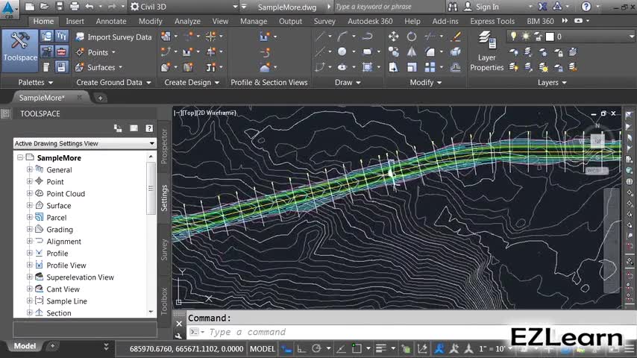Click the Import Survey Data icon
The image size is (637, 358).
80,37
